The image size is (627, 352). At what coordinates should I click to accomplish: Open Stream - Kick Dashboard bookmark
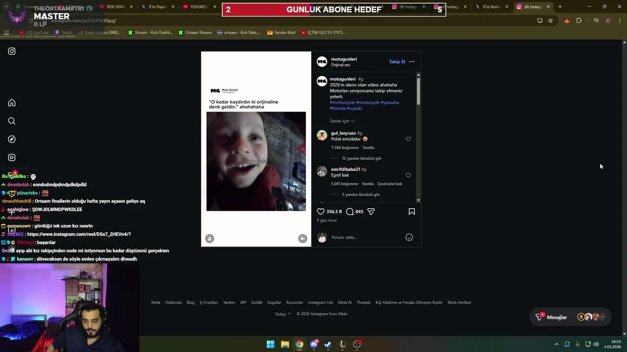150,33
